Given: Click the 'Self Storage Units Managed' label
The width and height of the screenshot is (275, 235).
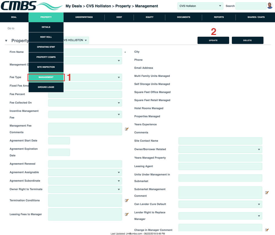Looking at the screenshot, I should [x=152, y=84].
